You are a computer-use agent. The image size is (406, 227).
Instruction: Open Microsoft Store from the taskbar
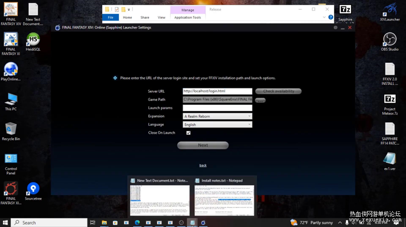[x=115, y=222]
